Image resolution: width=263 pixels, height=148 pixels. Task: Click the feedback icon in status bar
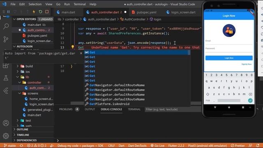pyautogui.click(x=250, y=146)
